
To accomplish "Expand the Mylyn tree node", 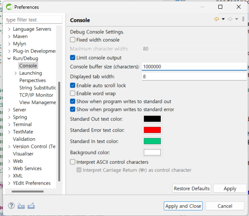I will click(9, 44).
